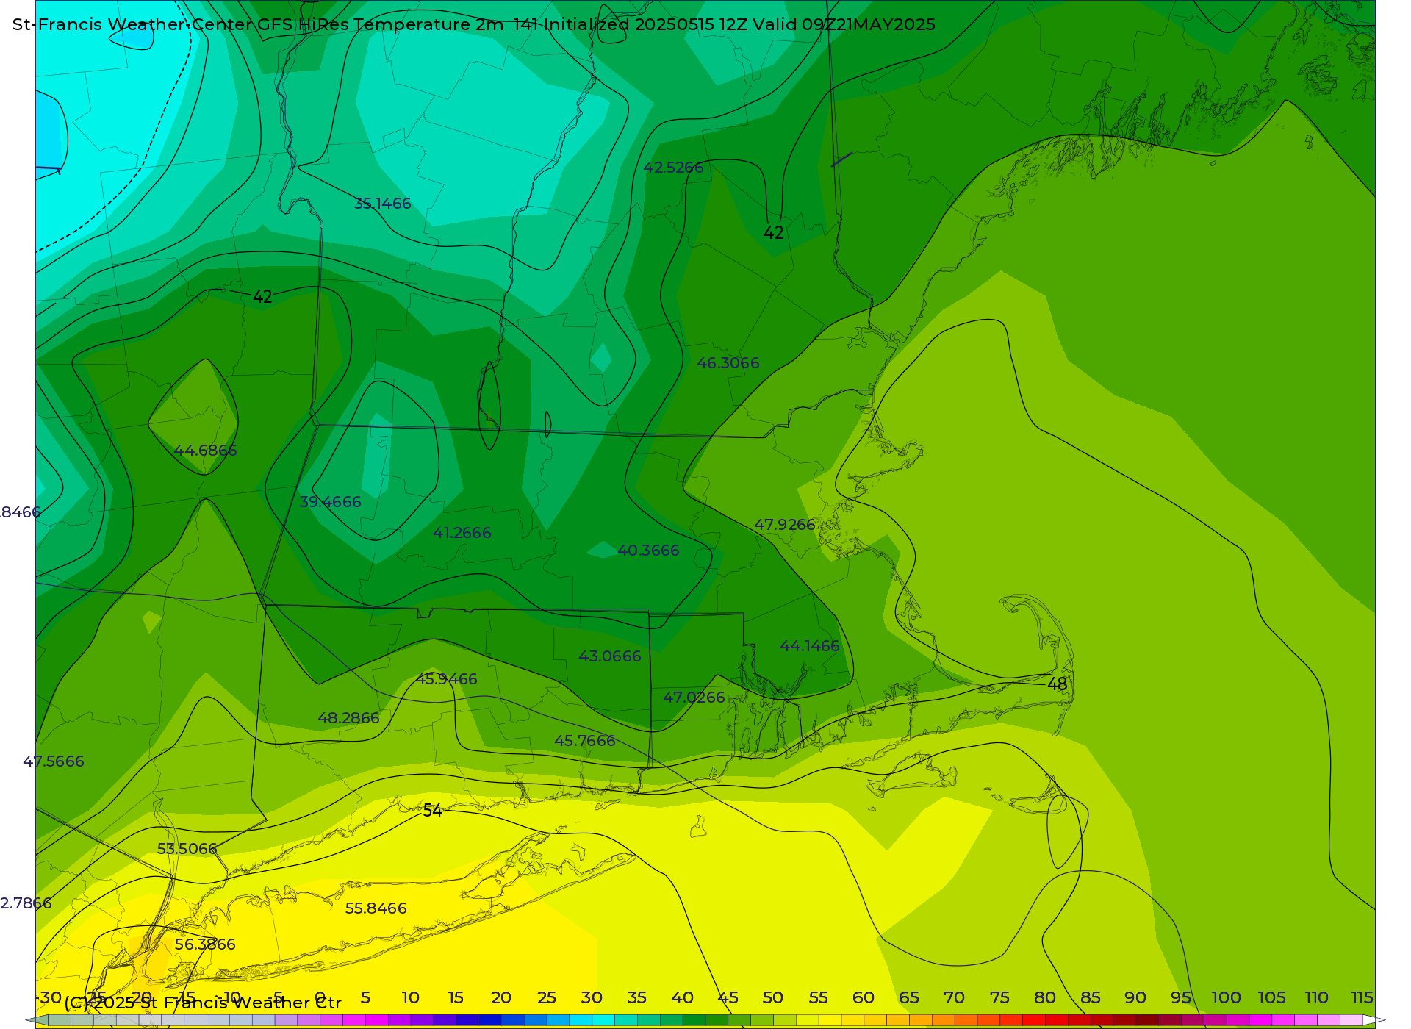Screen dimensions: 1411x1029
Task: Click the 54 contour line label
Action: (432, 811)
